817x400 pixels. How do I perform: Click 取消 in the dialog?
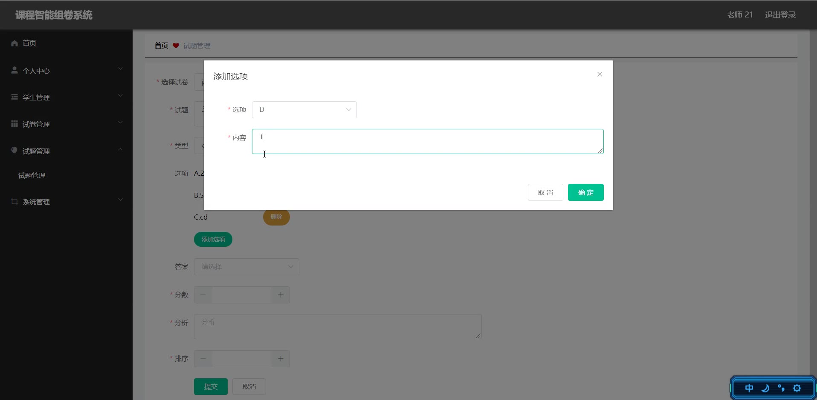tap(545, 192)
